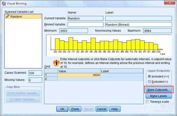Click the HIGH value cell in grid

[79, 75]
